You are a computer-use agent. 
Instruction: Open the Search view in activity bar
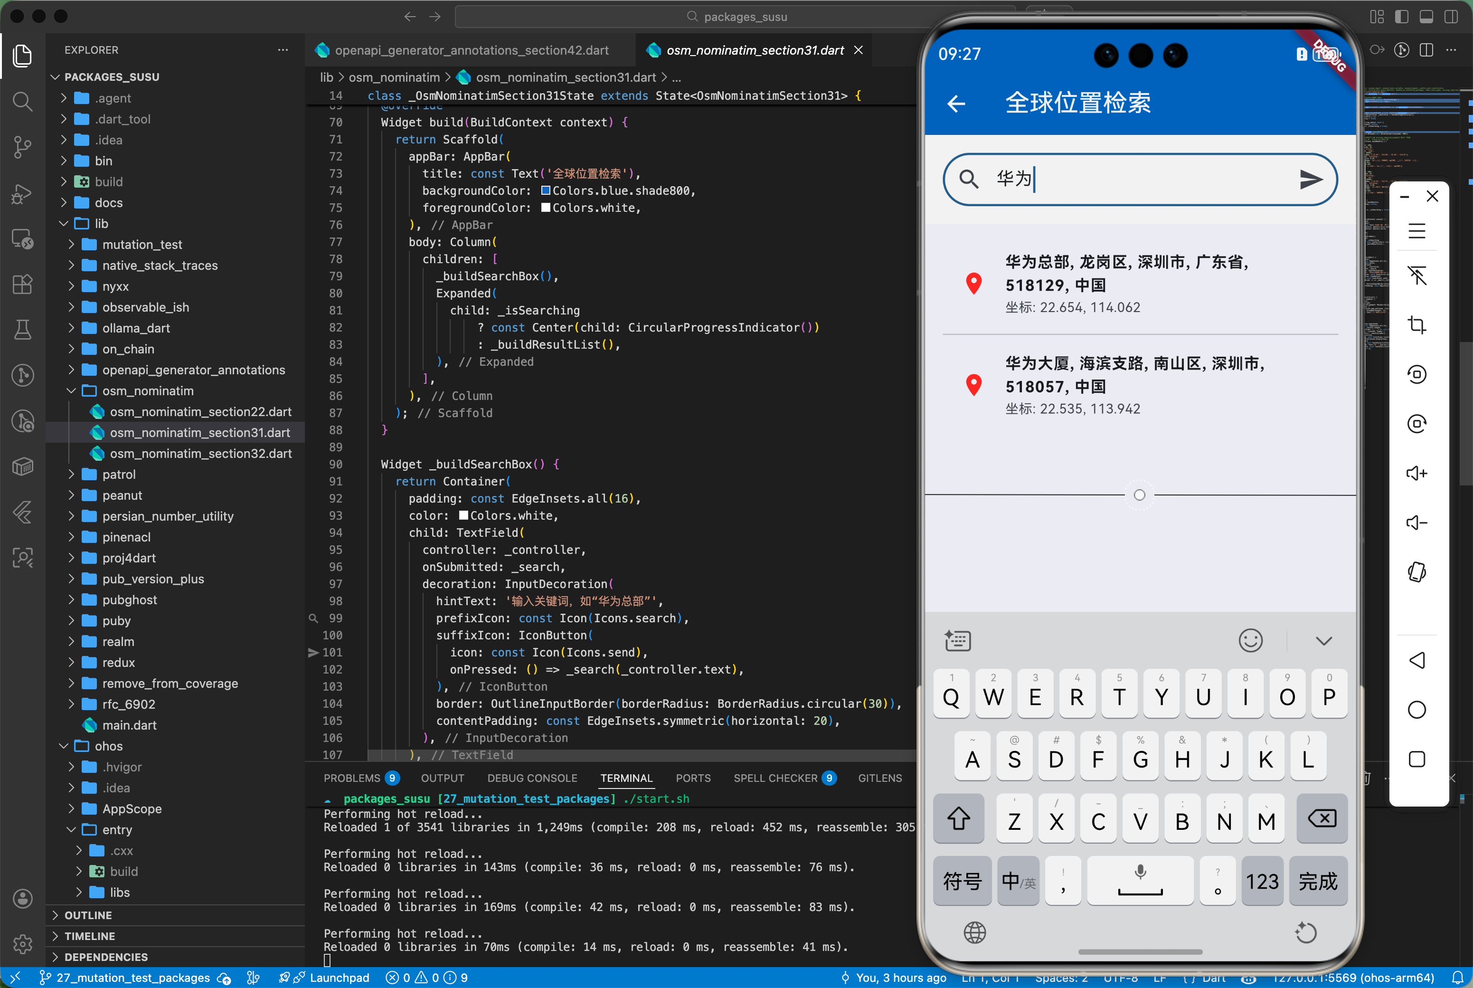[x=23, y=102]
